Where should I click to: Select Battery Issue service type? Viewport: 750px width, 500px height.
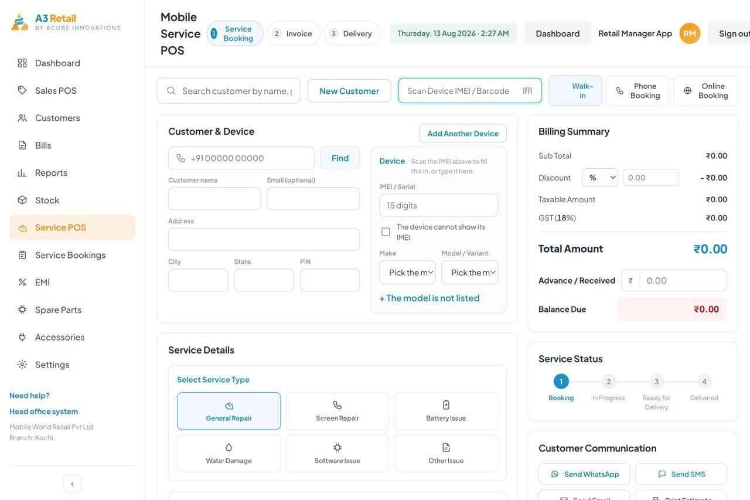click(x=446, y=411)
